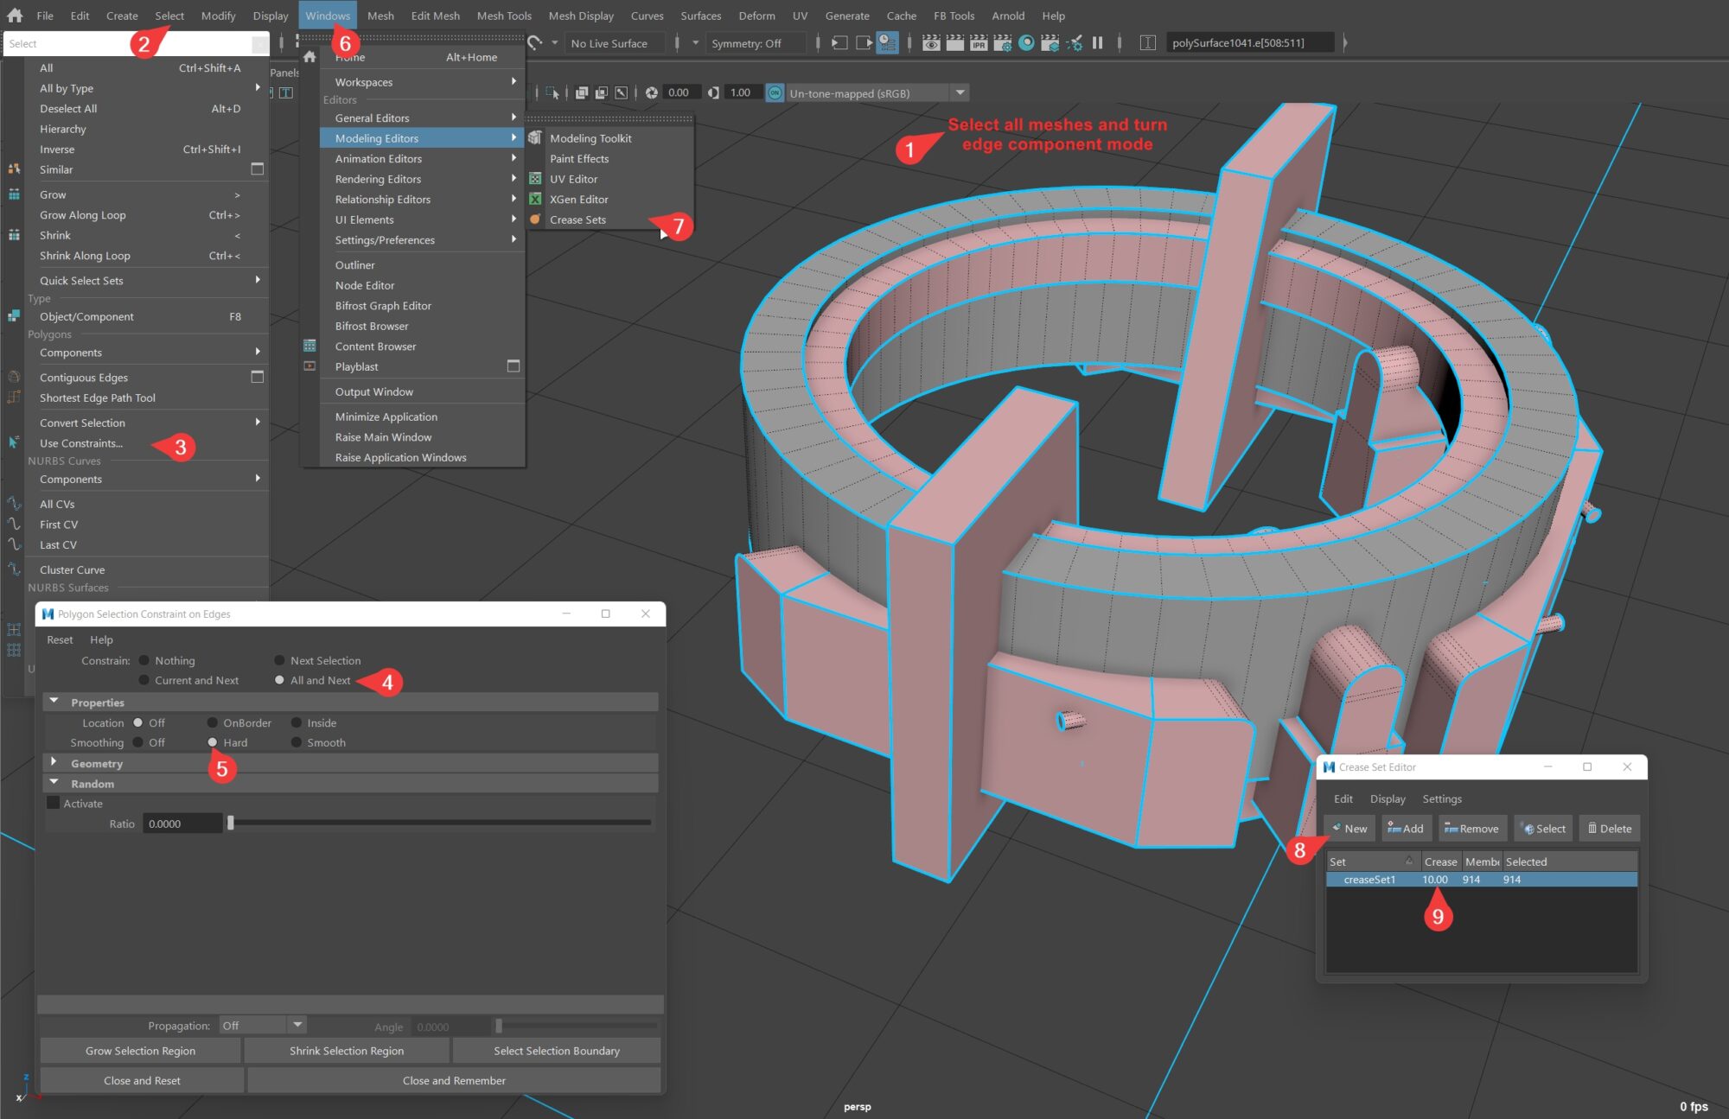Click the polySurface1041 selection name field
Screen dimensions: 1729x1119
click(x=1247, y=42)
